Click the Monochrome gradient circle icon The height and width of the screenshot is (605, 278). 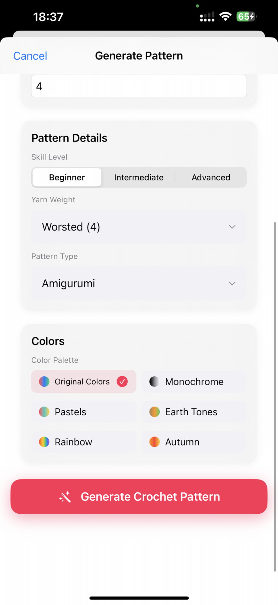pyautogui.click(x=154, y=381)
